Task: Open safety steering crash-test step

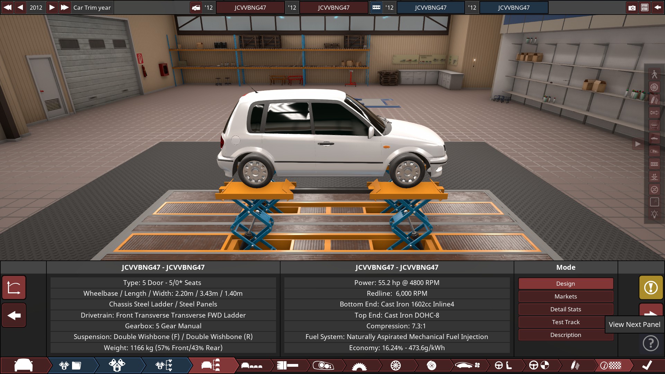Action: (x=539, y=365)
